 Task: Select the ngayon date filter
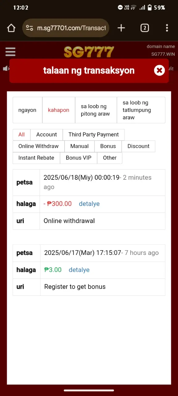click(28, 110)
